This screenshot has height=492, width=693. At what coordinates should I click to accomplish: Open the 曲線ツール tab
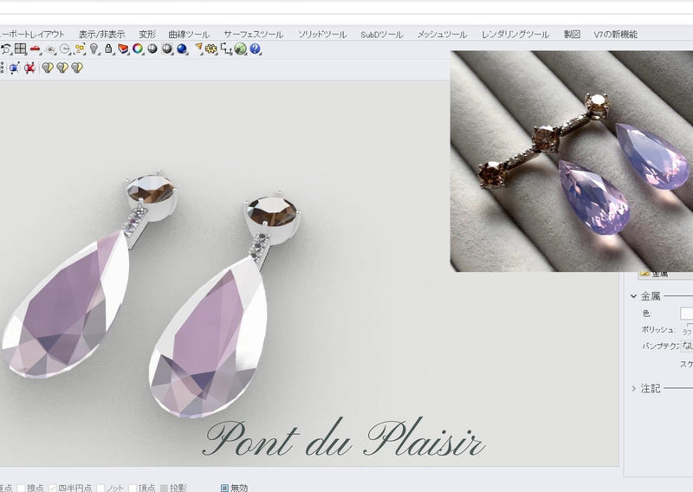pyautogui.click(x=189, y=35)
